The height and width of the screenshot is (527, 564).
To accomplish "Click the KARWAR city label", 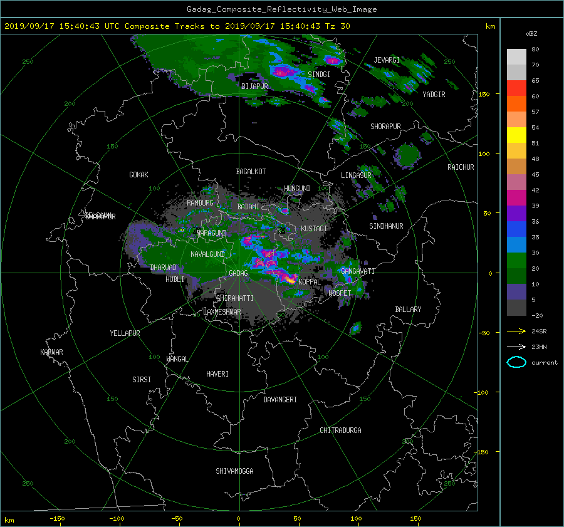I will 51,352.
